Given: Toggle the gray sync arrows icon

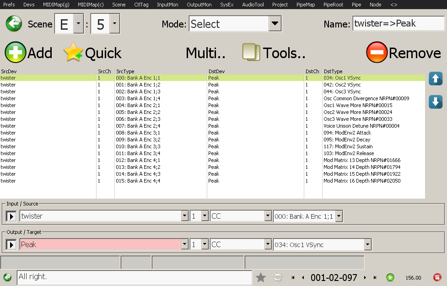Looking at the screenshot, I should point(278,277).
